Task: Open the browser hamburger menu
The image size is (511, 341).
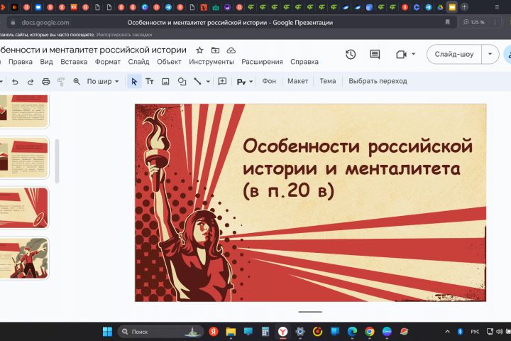Action: tap(497, 7)
